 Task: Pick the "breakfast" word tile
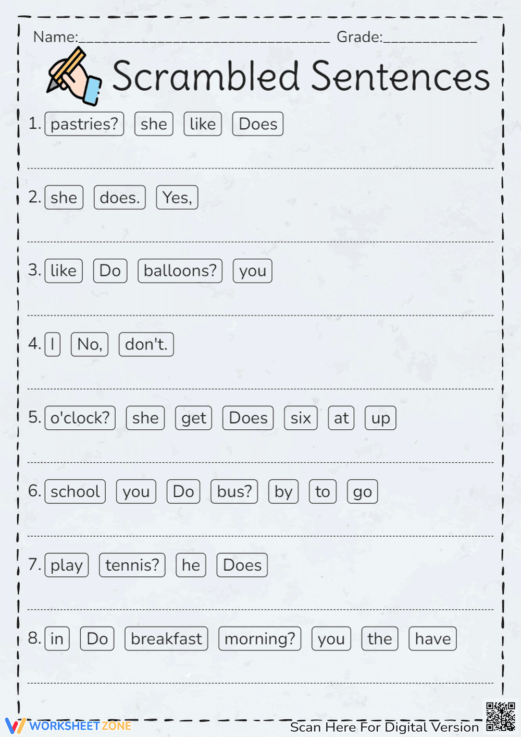pyautogui.click(x=166, y=639)
